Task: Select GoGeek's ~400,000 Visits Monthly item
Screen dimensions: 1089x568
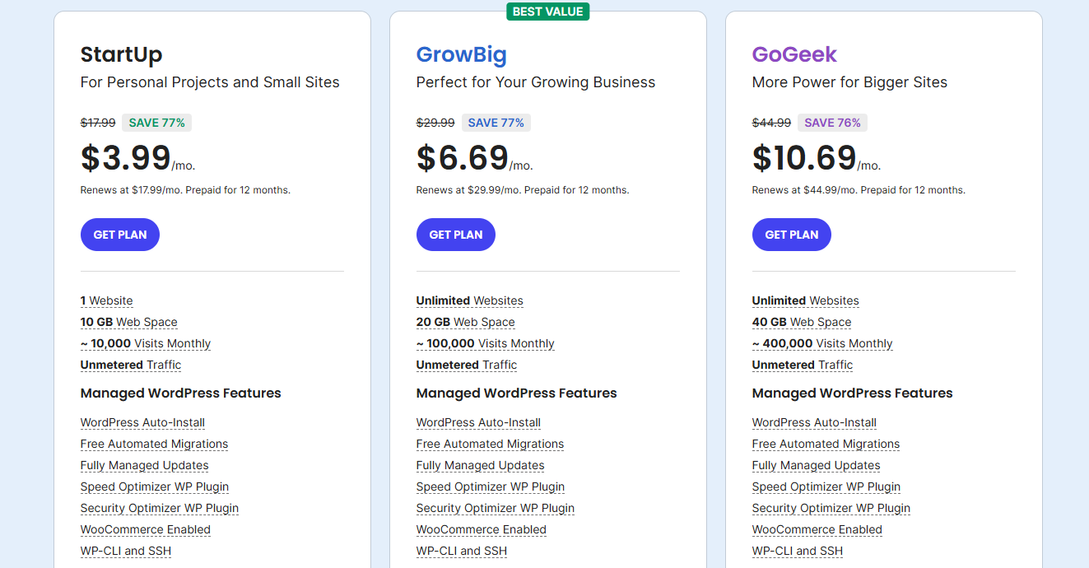Action: pyautogui.click(x=822, y=344)
